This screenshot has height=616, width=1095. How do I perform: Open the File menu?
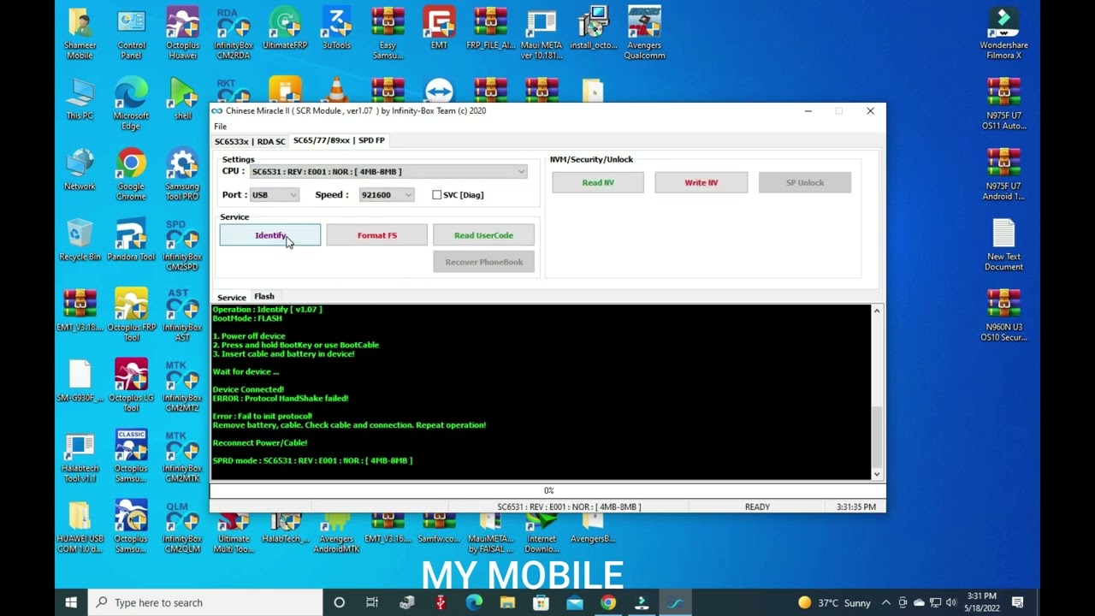click(x=221, y=127)
